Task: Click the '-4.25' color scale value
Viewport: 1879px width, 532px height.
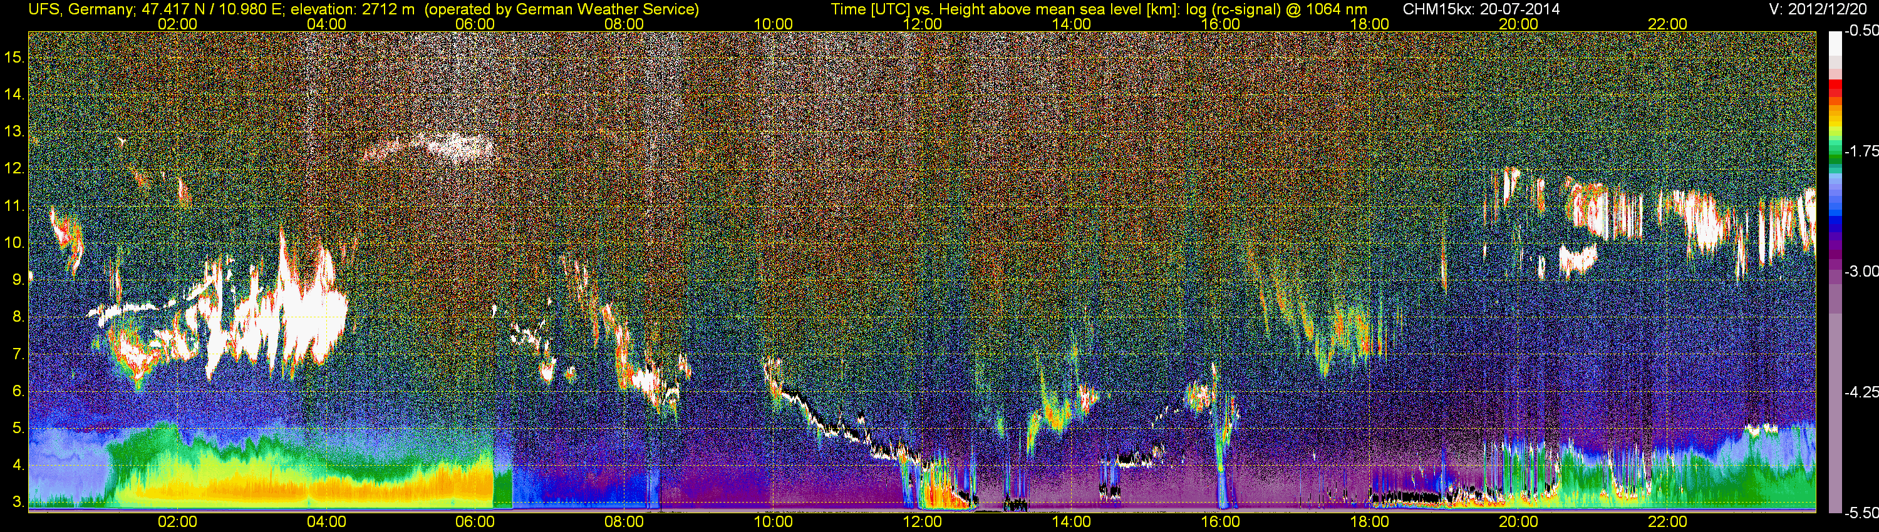Action: (x=1861, y=392)
